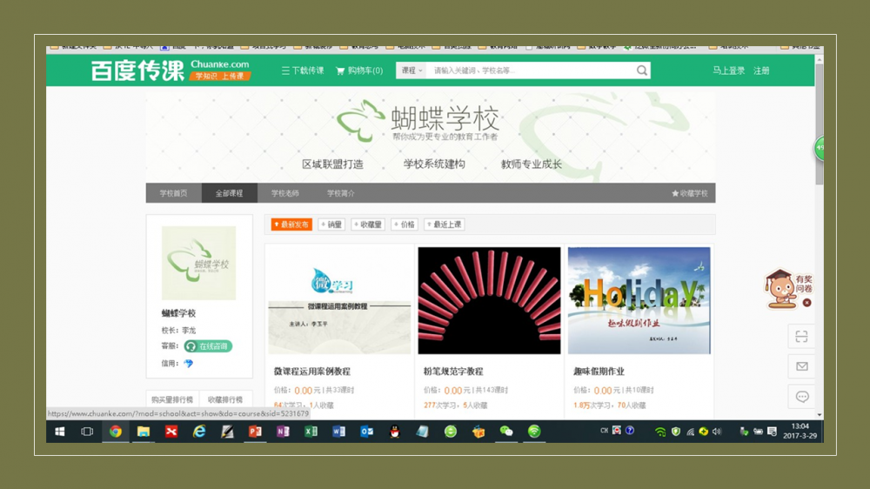870x489 pixels.
Task: Click the 收藏学校 star favorite
Action: pos(689,193)
